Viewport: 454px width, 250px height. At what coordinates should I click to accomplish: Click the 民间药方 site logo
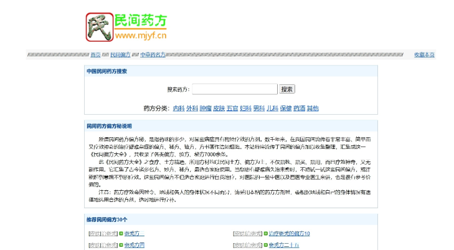(126, 27)
